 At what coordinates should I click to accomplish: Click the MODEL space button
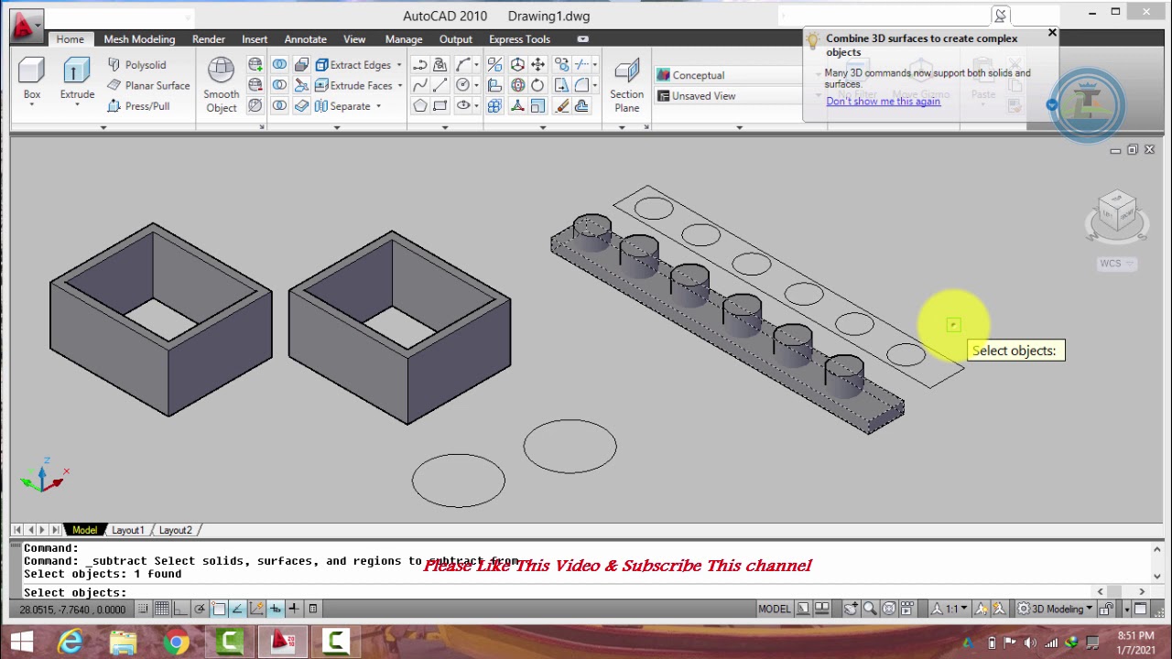(x=774, y=609)
